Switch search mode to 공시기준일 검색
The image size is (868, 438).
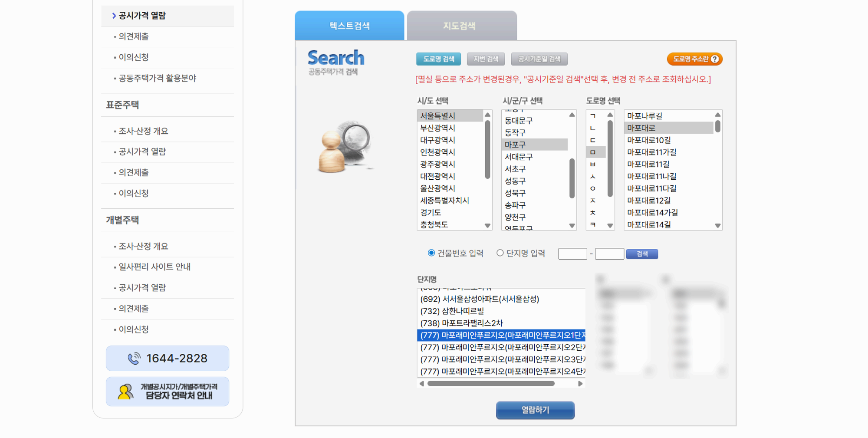[x=539, y=59]
